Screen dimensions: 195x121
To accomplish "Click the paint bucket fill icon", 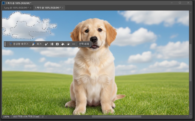I will tap(63, 44).
